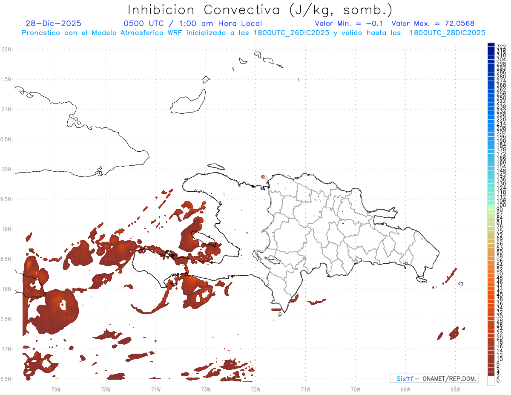Viewport: 511px width, 395px height.
Task: Click the '17N' latitude label
Action: tap(6, 349)
